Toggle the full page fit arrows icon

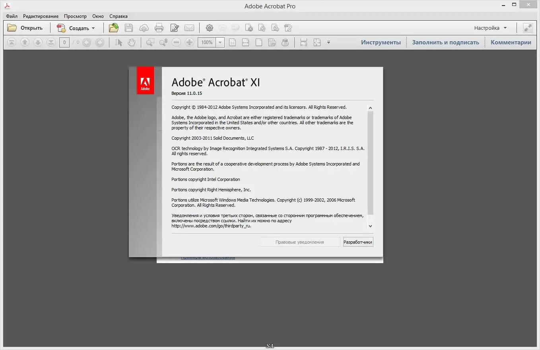pos(317,42)
